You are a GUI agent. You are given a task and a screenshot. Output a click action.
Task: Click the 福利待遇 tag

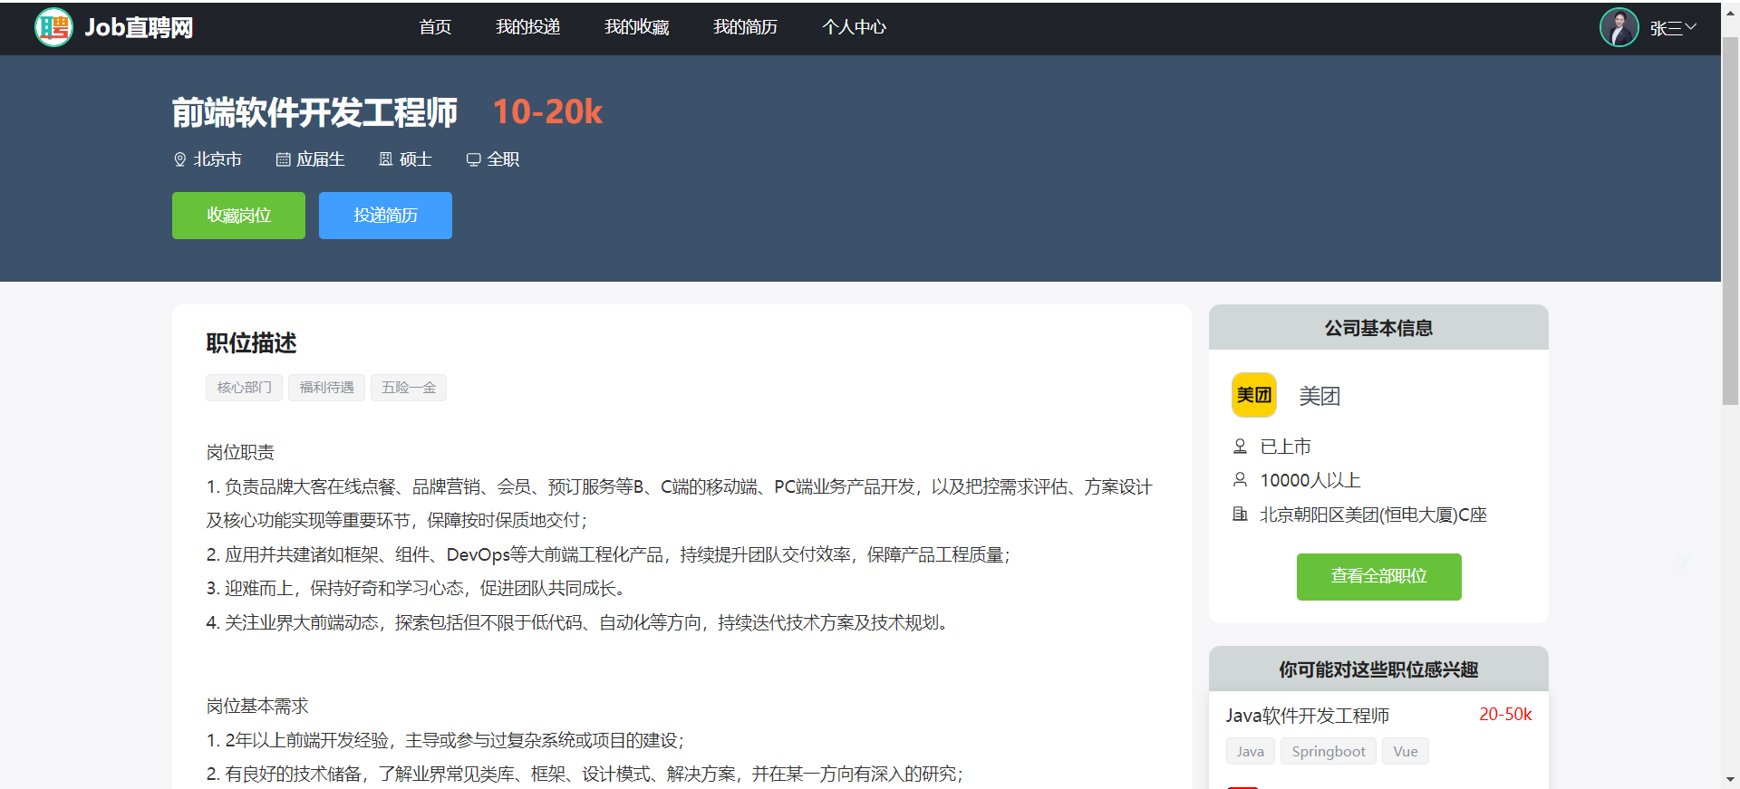(326, 388)
